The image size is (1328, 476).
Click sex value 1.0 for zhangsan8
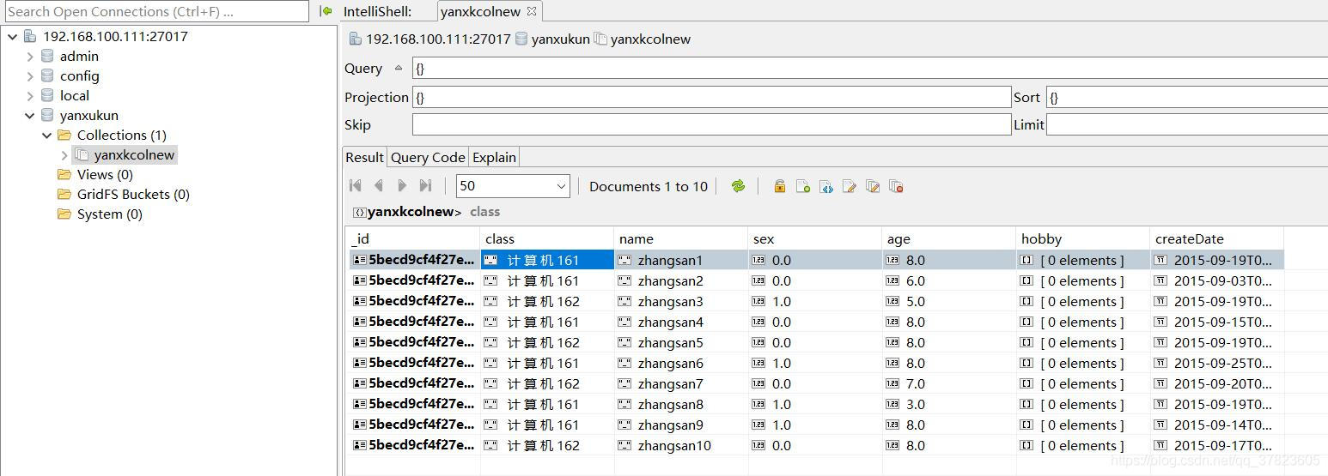[815, 404]
